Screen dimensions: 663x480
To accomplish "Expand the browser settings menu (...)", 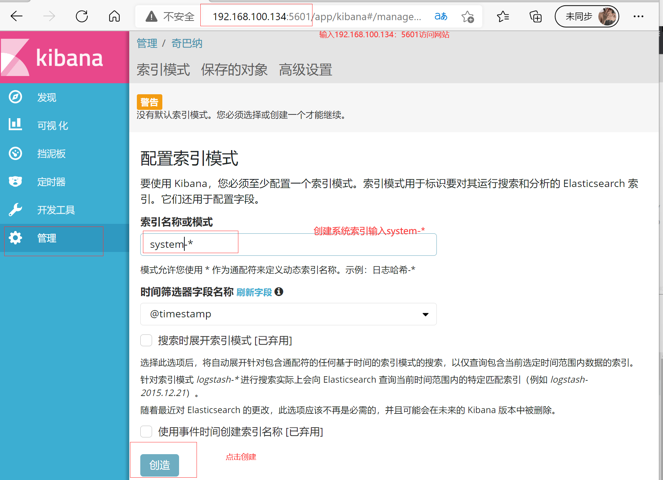I will click(638, 16).
